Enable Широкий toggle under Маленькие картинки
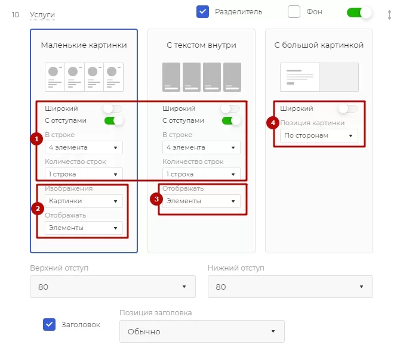The image size is (400, 354). (x=113, y=108)
